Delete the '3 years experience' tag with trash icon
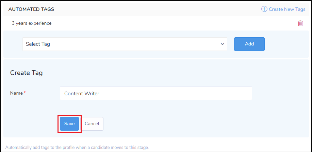The image size is (312, 152). [x=300, y=23]
